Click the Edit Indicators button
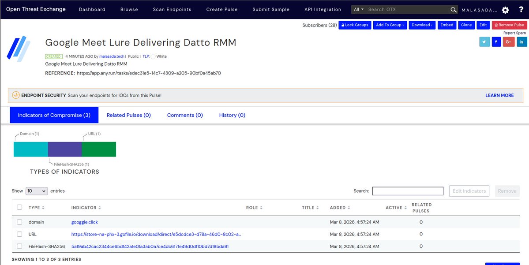The height and width of the screenshot is (265, 529). (x=469, y=191)
